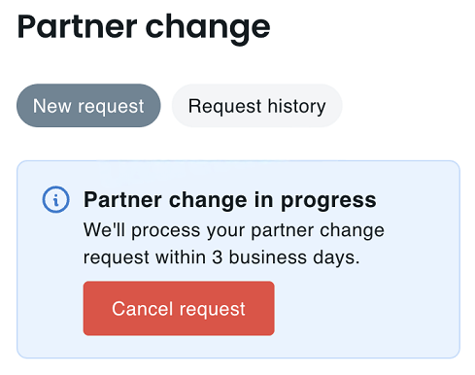475x375 pixels.
Task: Activate the grey New request pill
Action: point(88,106)
